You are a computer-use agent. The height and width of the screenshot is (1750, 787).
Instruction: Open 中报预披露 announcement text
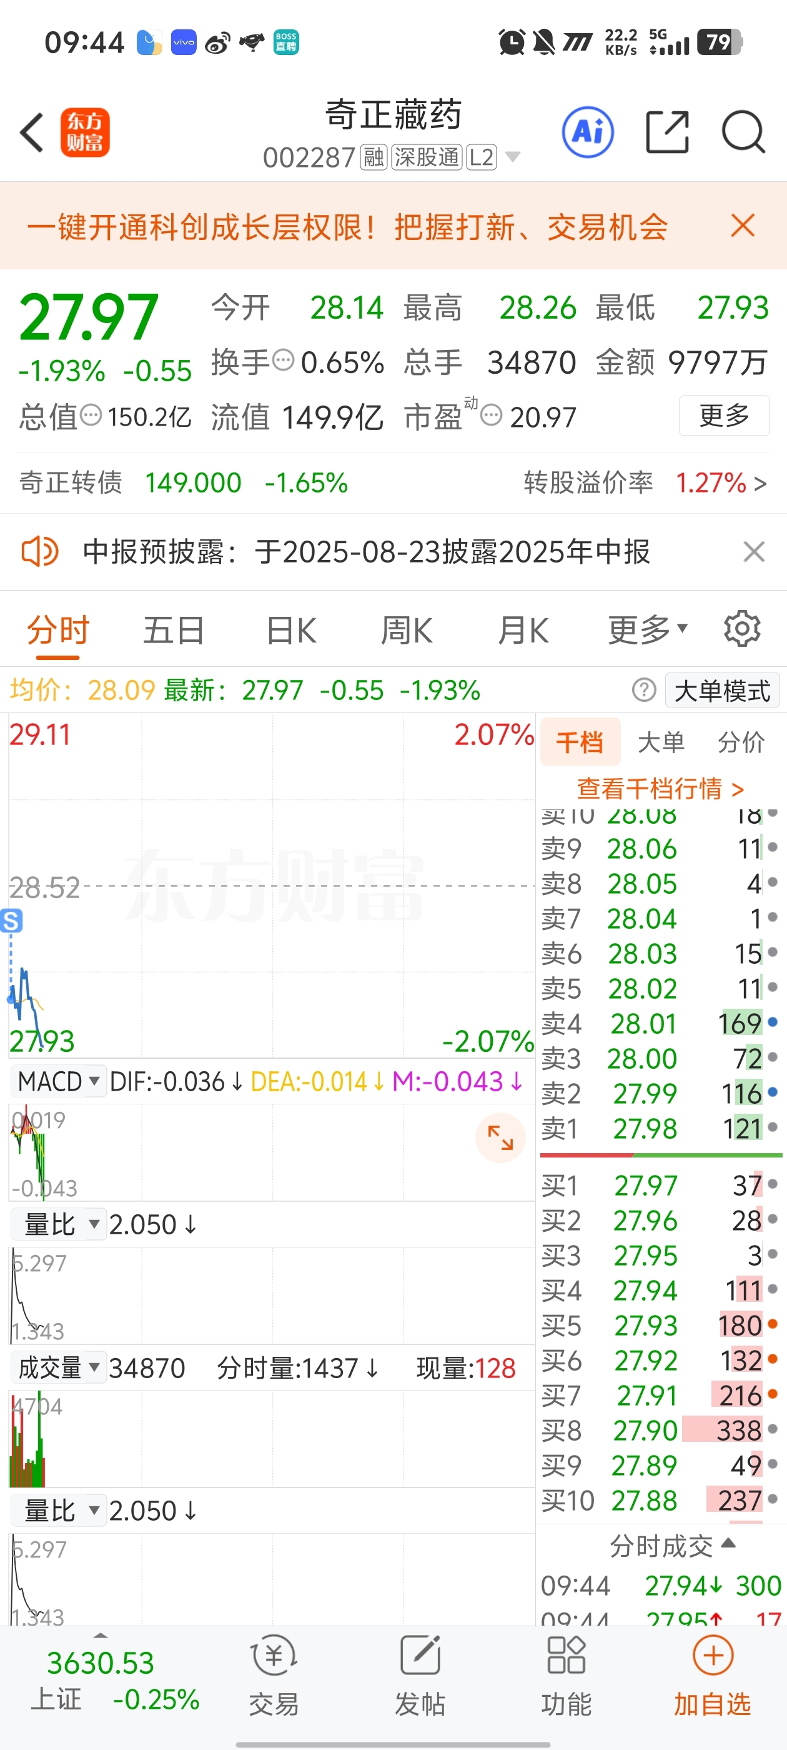tap(367, 552)
